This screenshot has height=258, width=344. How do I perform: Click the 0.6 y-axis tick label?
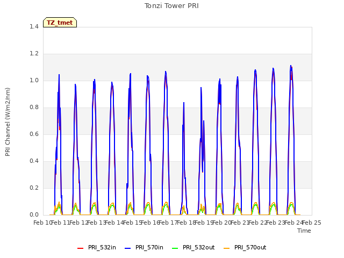(x=34, y=134)
